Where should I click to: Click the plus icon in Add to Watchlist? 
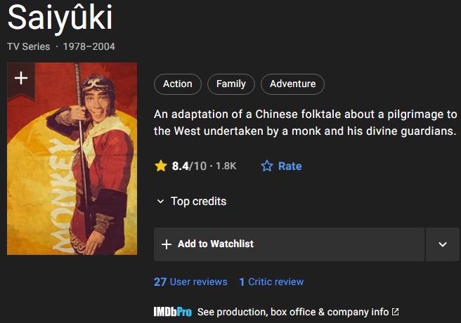tap(167, 244)
